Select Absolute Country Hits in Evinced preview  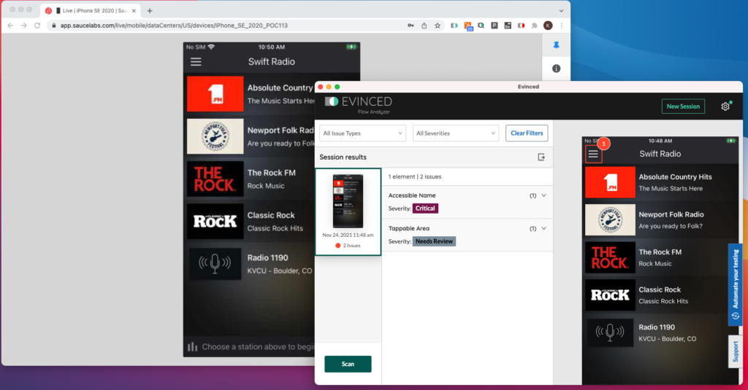660,182
